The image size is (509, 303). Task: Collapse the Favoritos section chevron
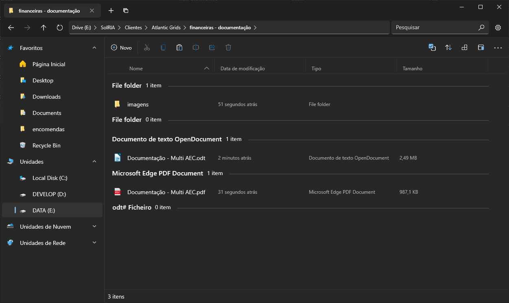click(94, 48)
